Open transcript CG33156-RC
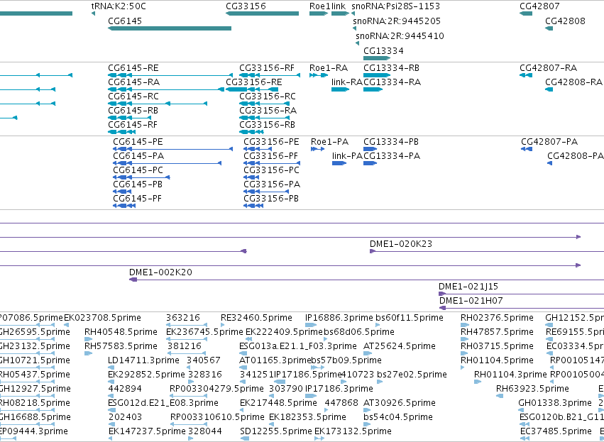 pos(264,104)
